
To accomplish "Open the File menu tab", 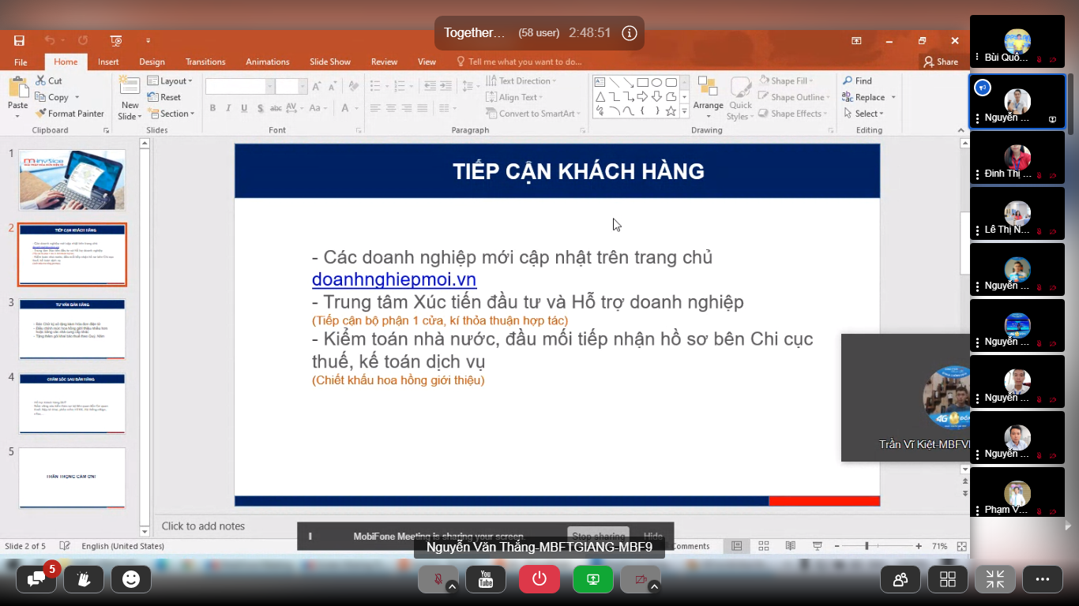I will tap(21, 62).
